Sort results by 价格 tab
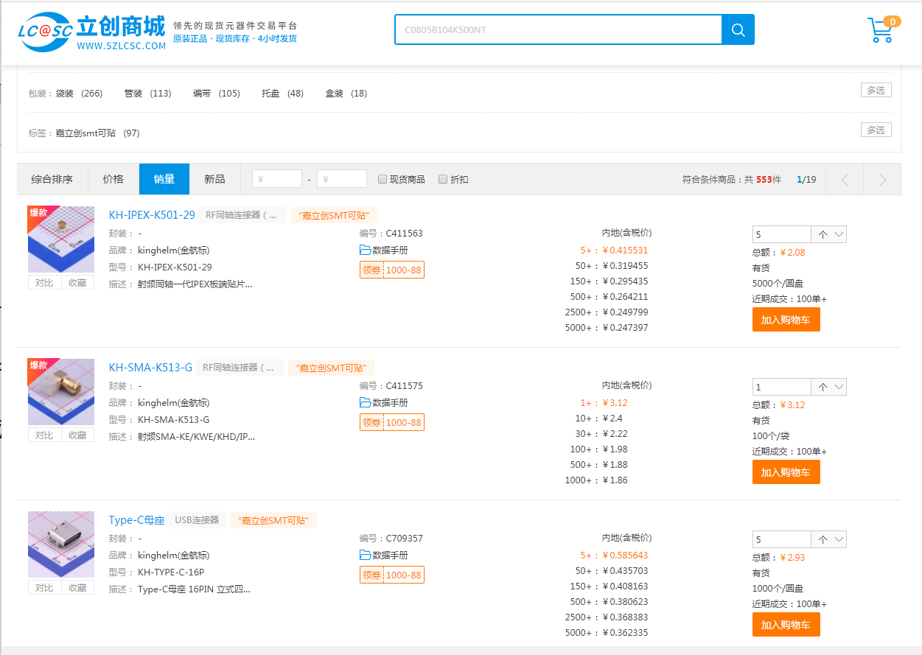Image resolution: width=922 pixels, height=655 pixels. [x=113, y=179]
